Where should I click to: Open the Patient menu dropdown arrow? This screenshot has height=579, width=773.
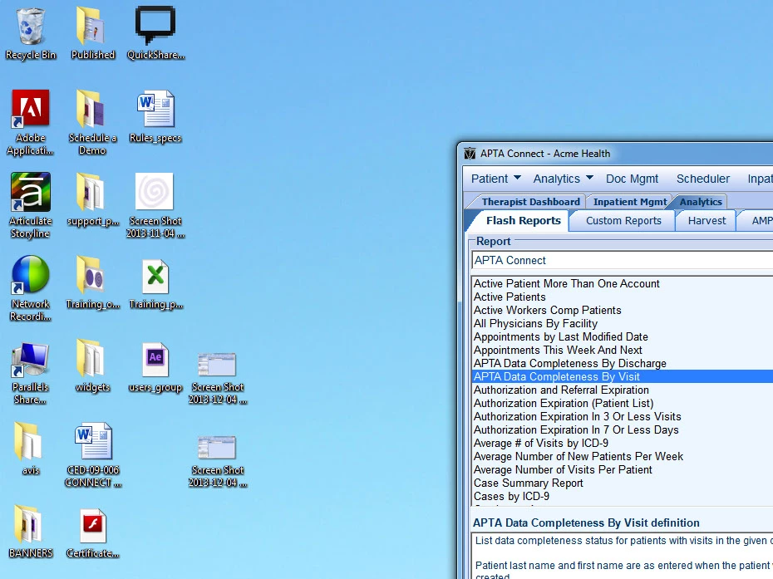click(x=517, y=177)
